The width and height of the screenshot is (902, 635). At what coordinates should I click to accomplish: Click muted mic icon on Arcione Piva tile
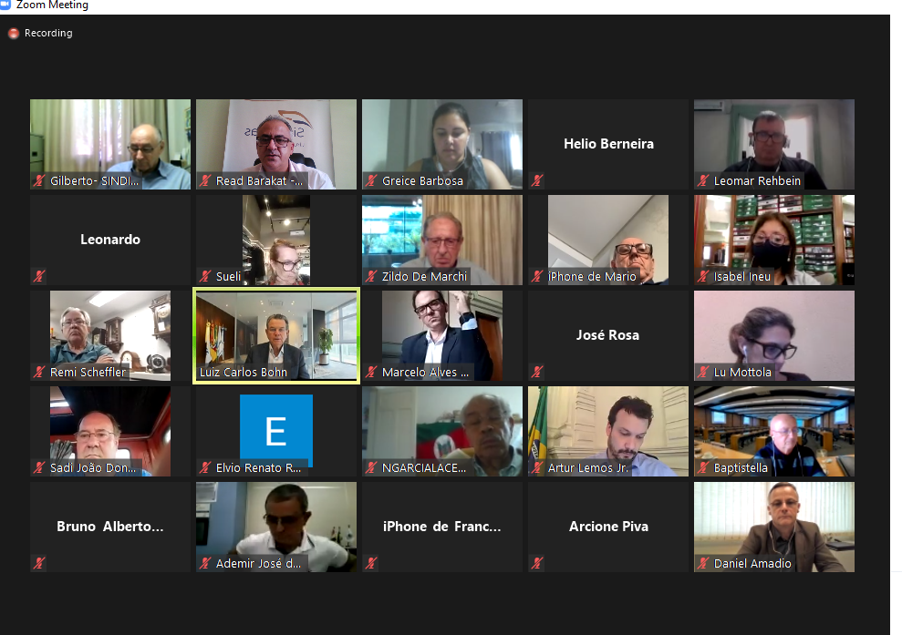(x=537, y=563)
